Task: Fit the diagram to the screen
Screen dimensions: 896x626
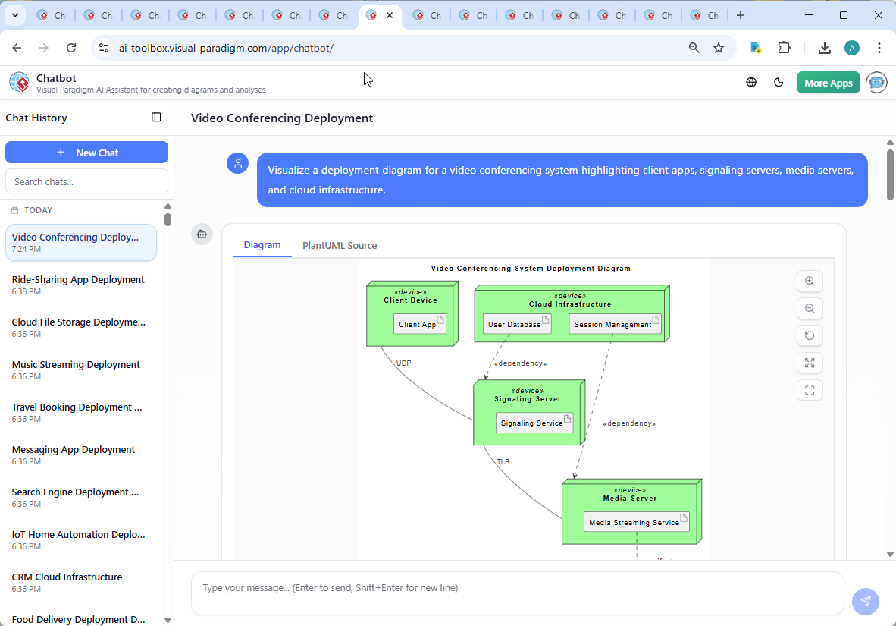Action: [810, 363]
